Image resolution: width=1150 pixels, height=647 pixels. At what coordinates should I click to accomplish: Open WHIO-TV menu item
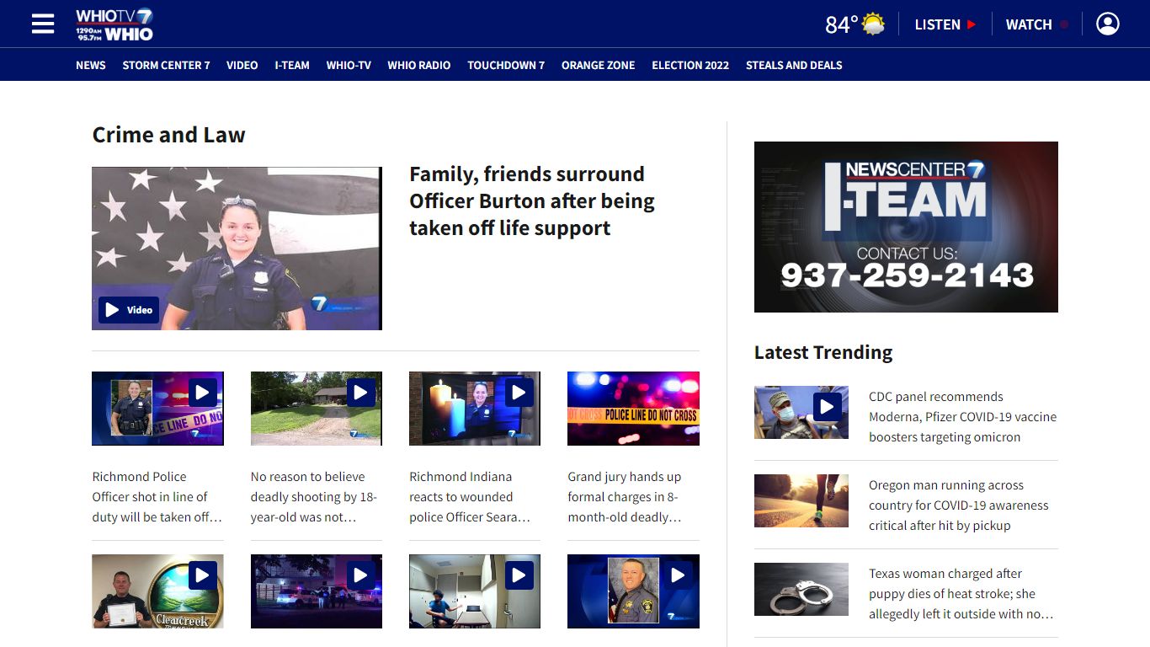349,65
